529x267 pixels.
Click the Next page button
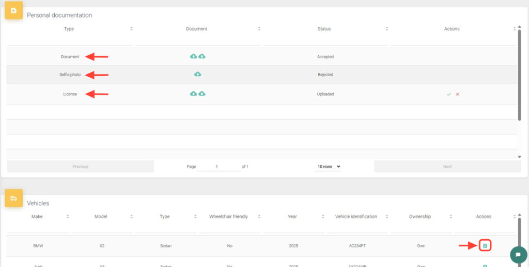(x=447, y=166)
